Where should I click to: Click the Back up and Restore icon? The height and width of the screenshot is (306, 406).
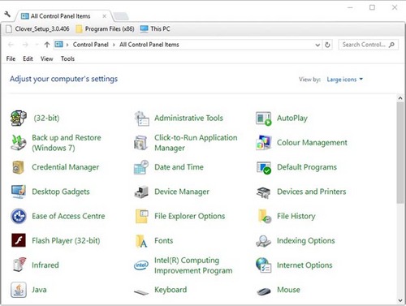point(19,143)
